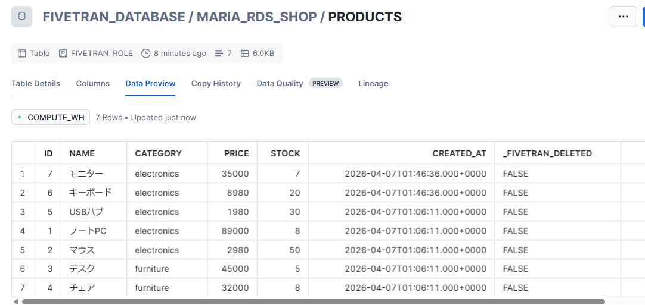Image resolution: width=645 pixels, height=305 pixels.
Task: Open the COMPUTE_WH warehouse selector
Action: tap(51, 117)
